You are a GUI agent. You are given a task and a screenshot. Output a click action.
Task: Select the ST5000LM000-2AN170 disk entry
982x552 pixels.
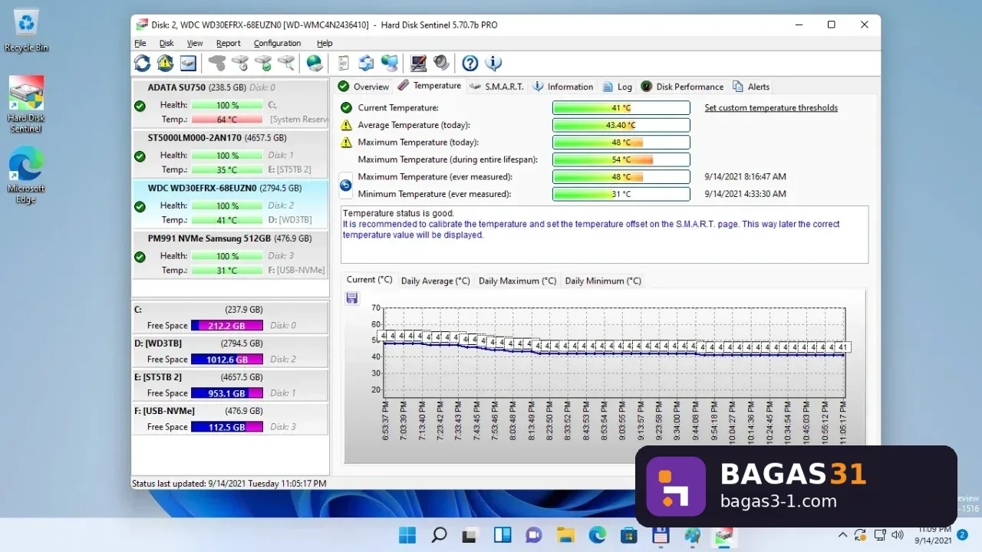pyautogui.click(x=230, y=153)
